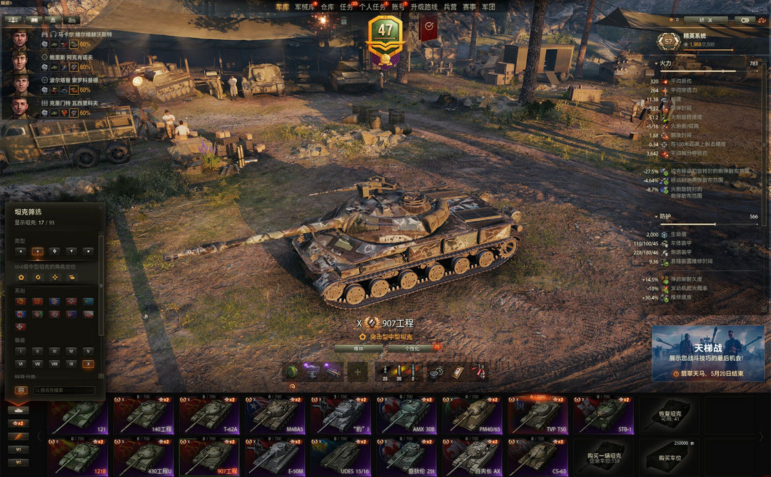Toggle the tier X filter button
This screenshot has height=477, width=771.
(x=88, y=364)
